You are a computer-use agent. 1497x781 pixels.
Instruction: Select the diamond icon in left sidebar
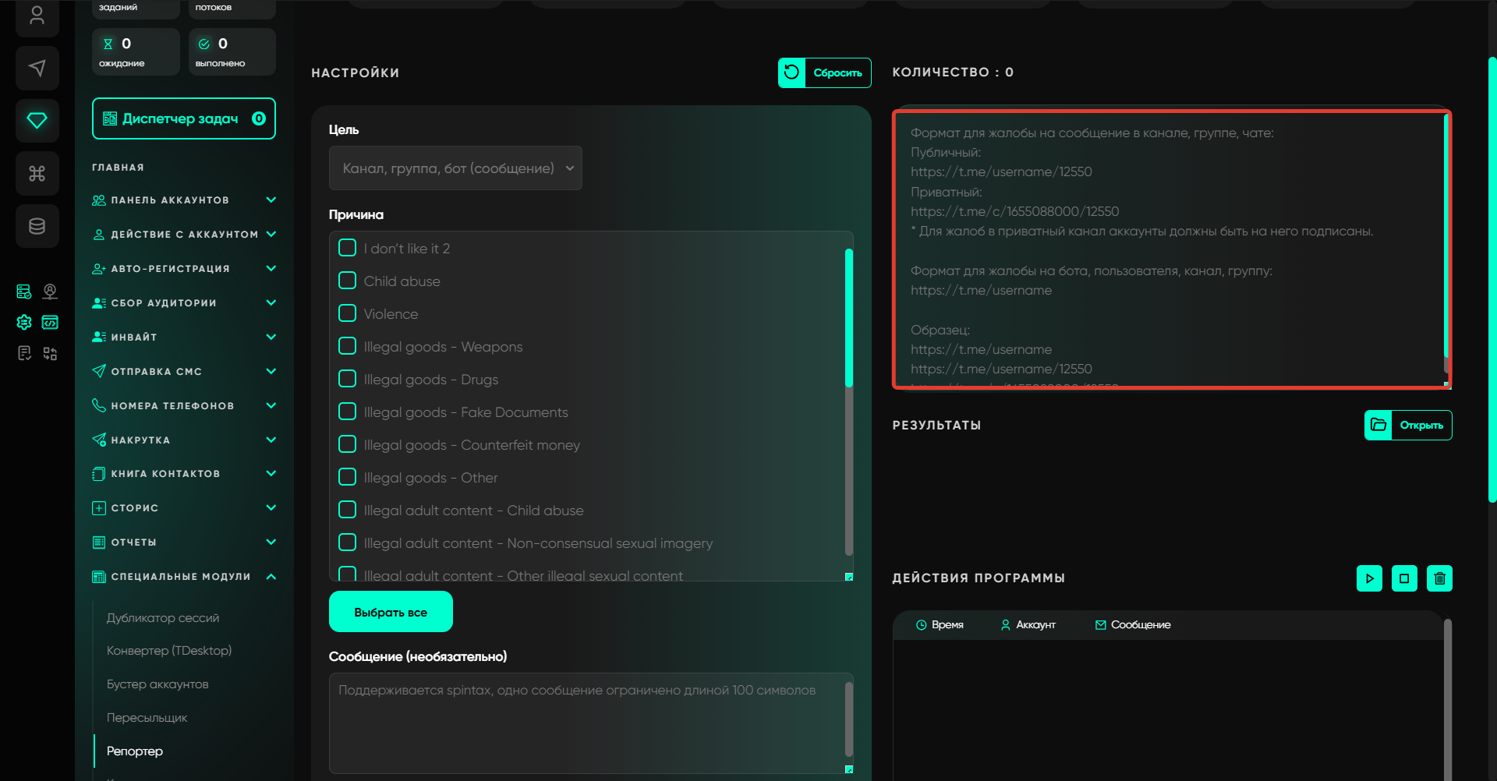[x=37, y=120]
